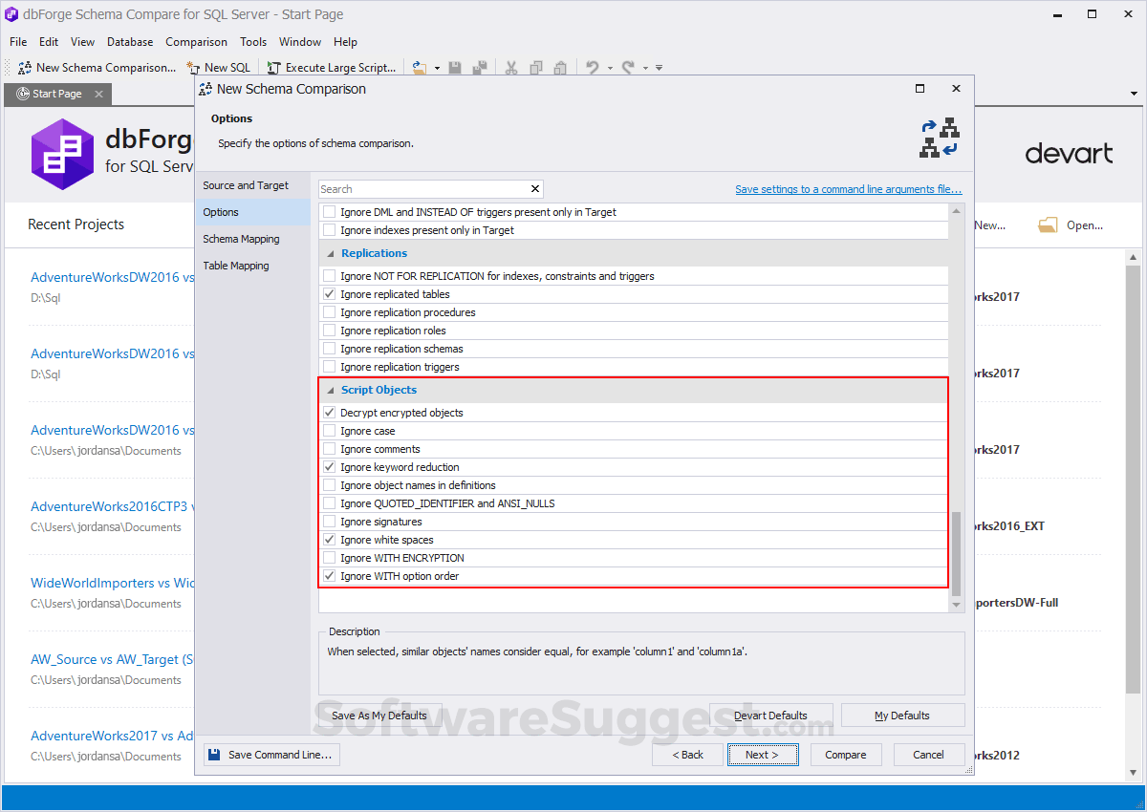Image resolution: width=1147 pixels, height=812 pixels.
Task: Swap source and target using the dialog icon
Action: pos(941,137)
